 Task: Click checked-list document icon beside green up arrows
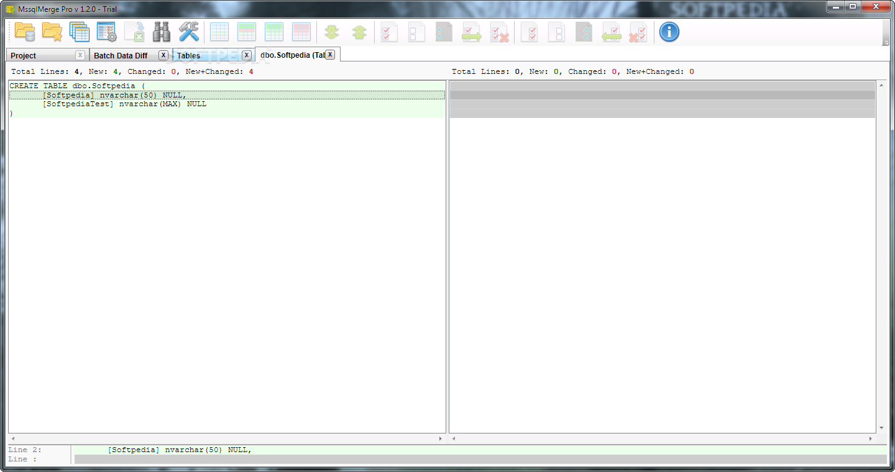click(390, 32)
